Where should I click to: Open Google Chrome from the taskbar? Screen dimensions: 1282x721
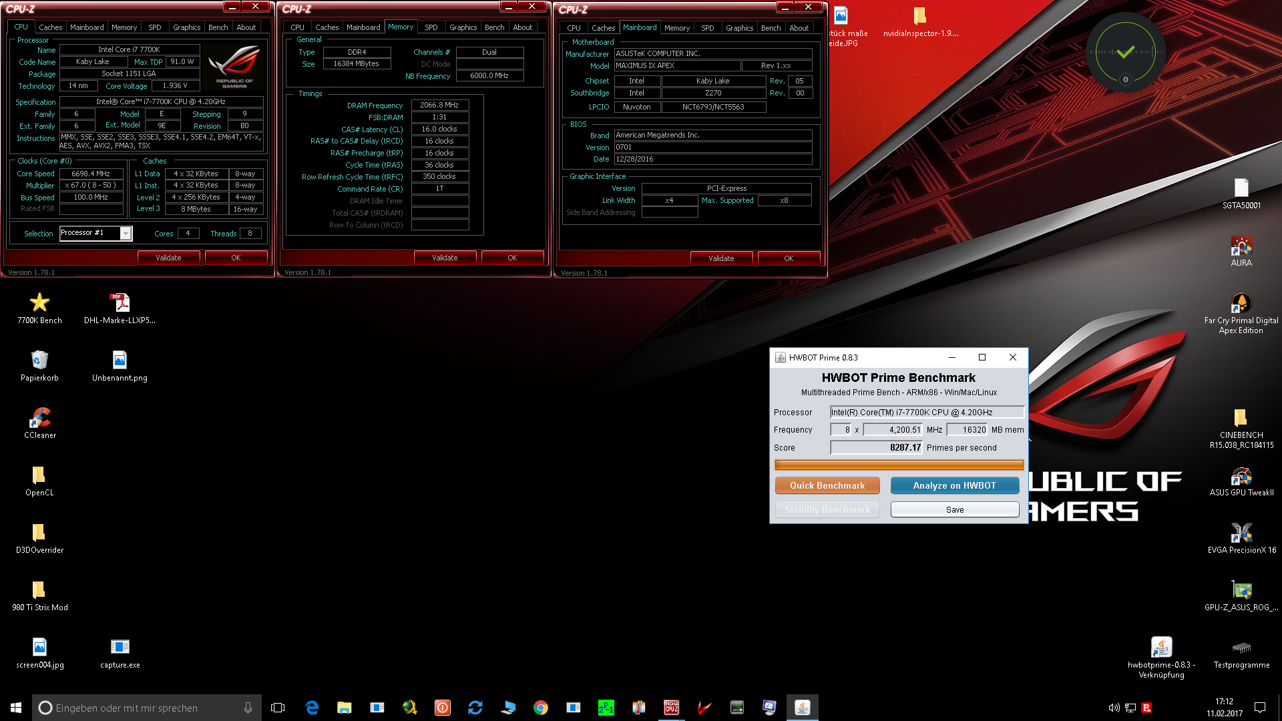[541, 707]
